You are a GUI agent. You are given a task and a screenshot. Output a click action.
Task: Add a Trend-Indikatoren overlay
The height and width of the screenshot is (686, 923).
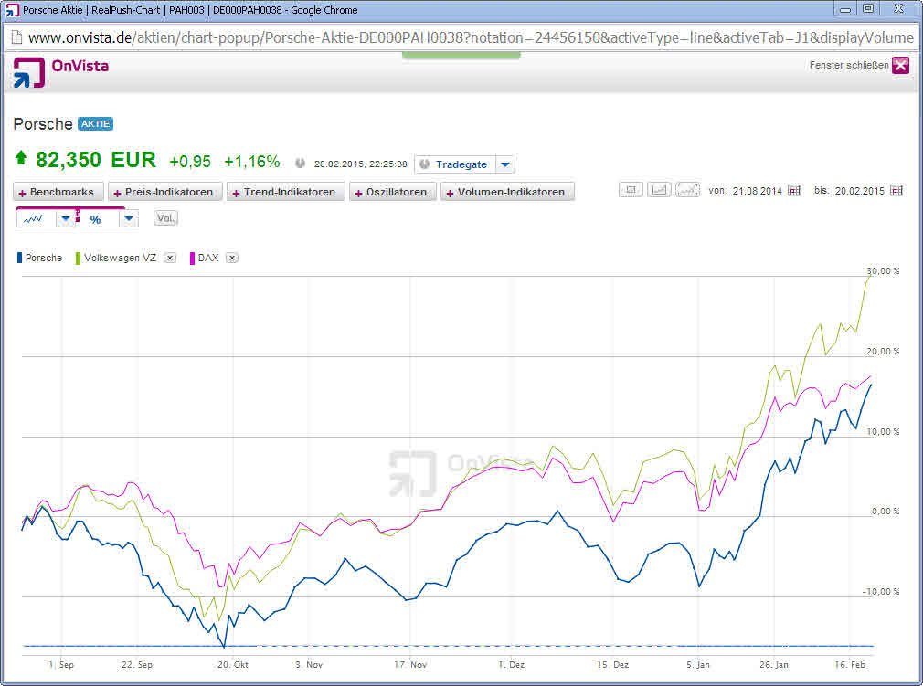tap(285, 192)
